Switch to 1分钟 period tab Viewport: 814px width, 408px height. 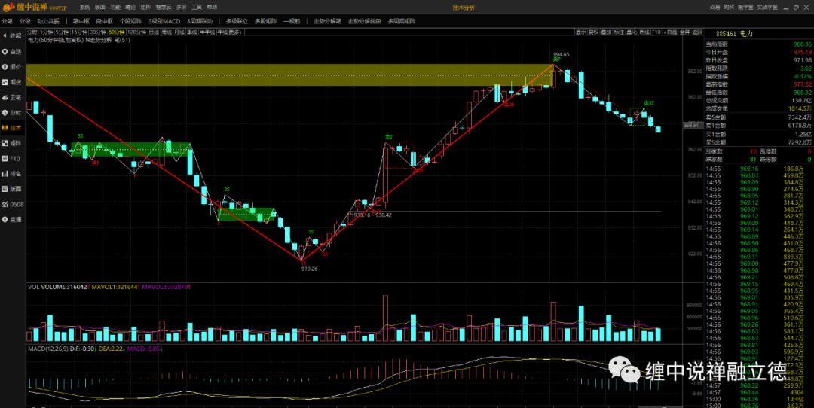coord(46,32)
